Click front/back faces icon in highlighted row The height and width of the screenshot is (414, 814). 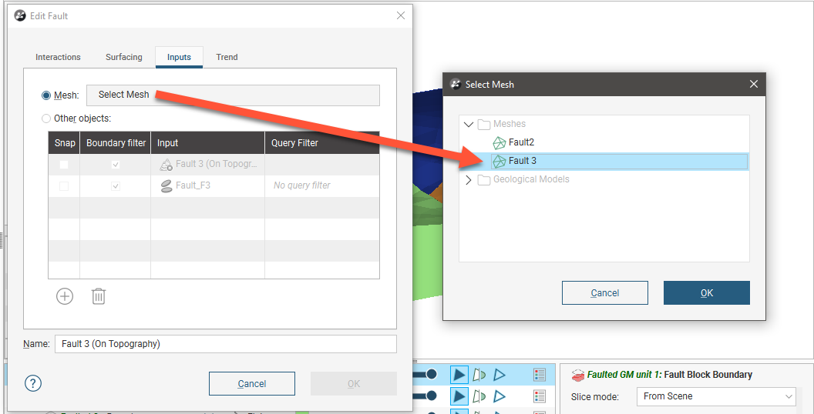point(479,375)
